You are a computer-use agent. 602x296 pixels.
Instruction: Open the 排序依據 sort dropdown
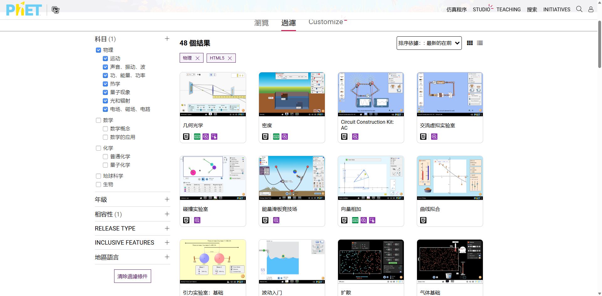click(429, 43)
